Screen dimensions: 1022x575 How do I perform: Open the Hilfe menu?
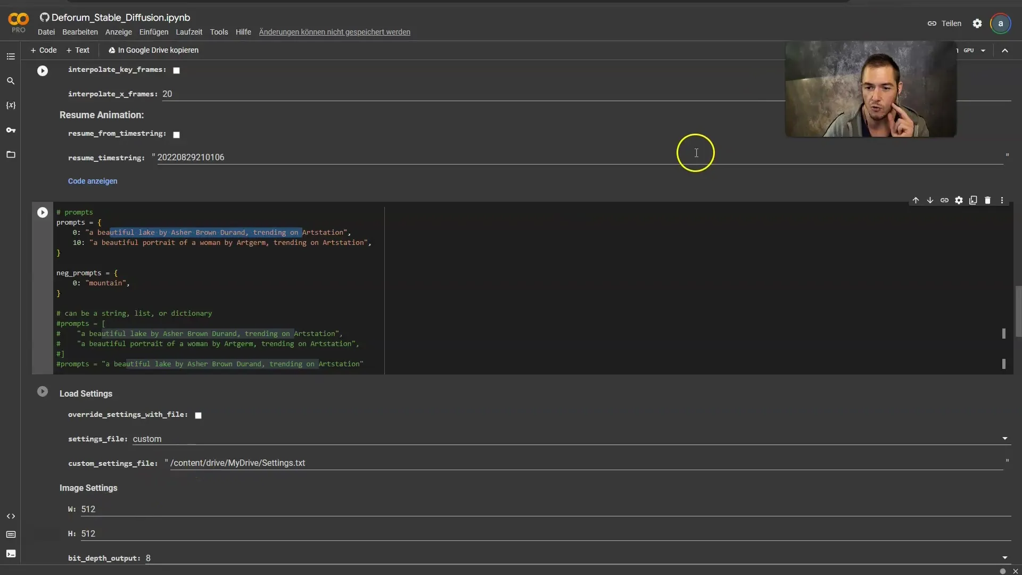point(243,32)
